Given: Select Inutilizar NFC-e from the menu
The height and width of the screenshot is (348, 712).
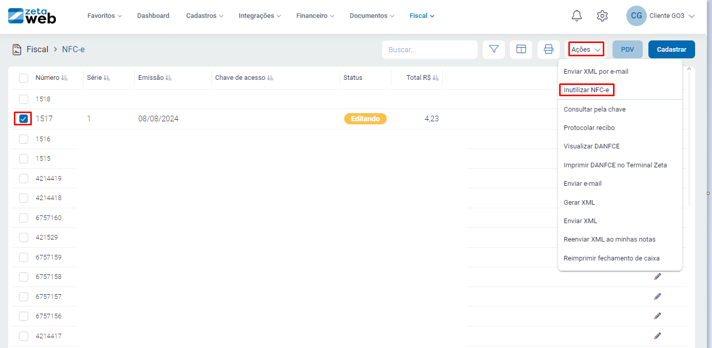Looking at the screenshot, I should (x=586, y=90).
